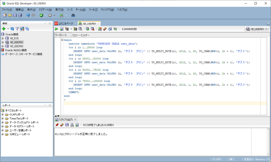Open the SQL worksheet dropdown arrow in main toolbar
The image size is (271, 162).
(x=66, y=15)
